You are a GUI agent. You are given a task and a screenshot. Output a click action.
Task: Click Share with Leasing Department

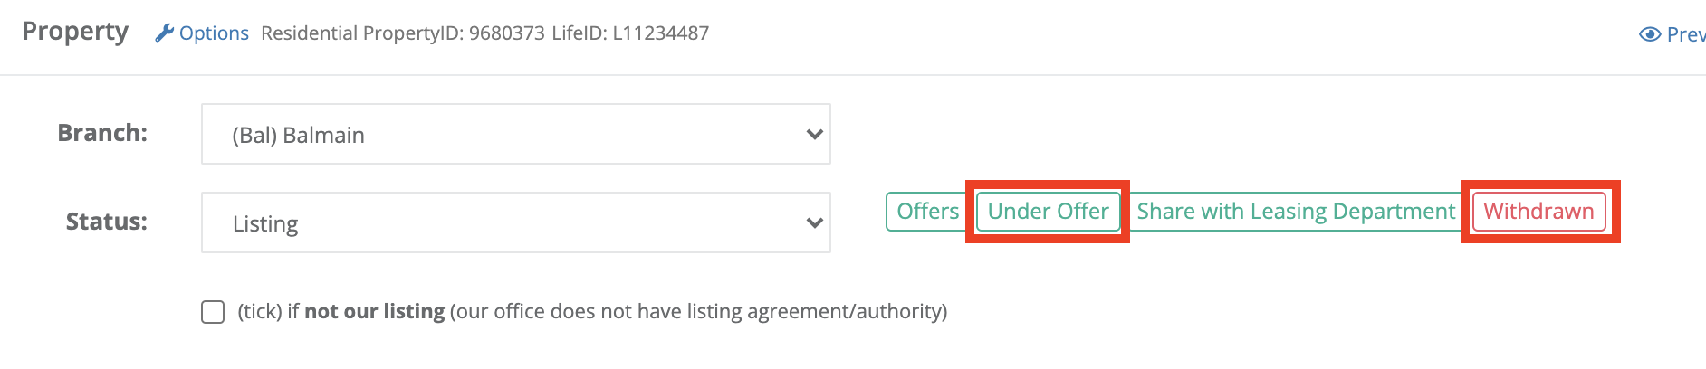point(1296,212)
